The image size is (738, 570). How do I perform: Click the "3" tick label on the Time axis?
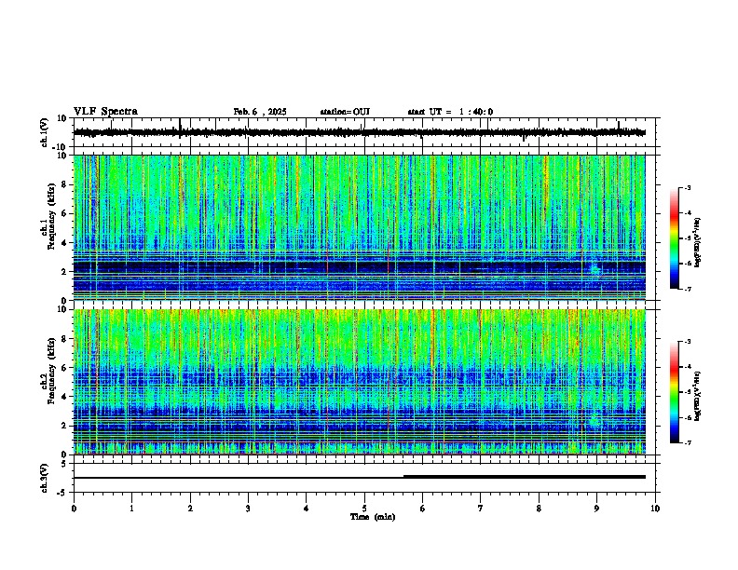(248, 509)
